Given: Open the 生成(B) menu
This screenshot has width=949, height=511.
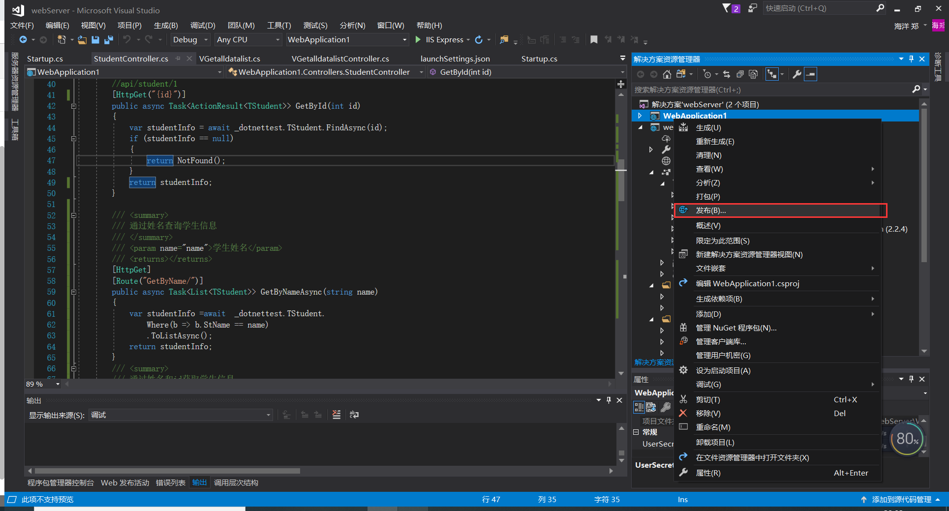Looking at the screenshot, I should click(x=166, y=25).
